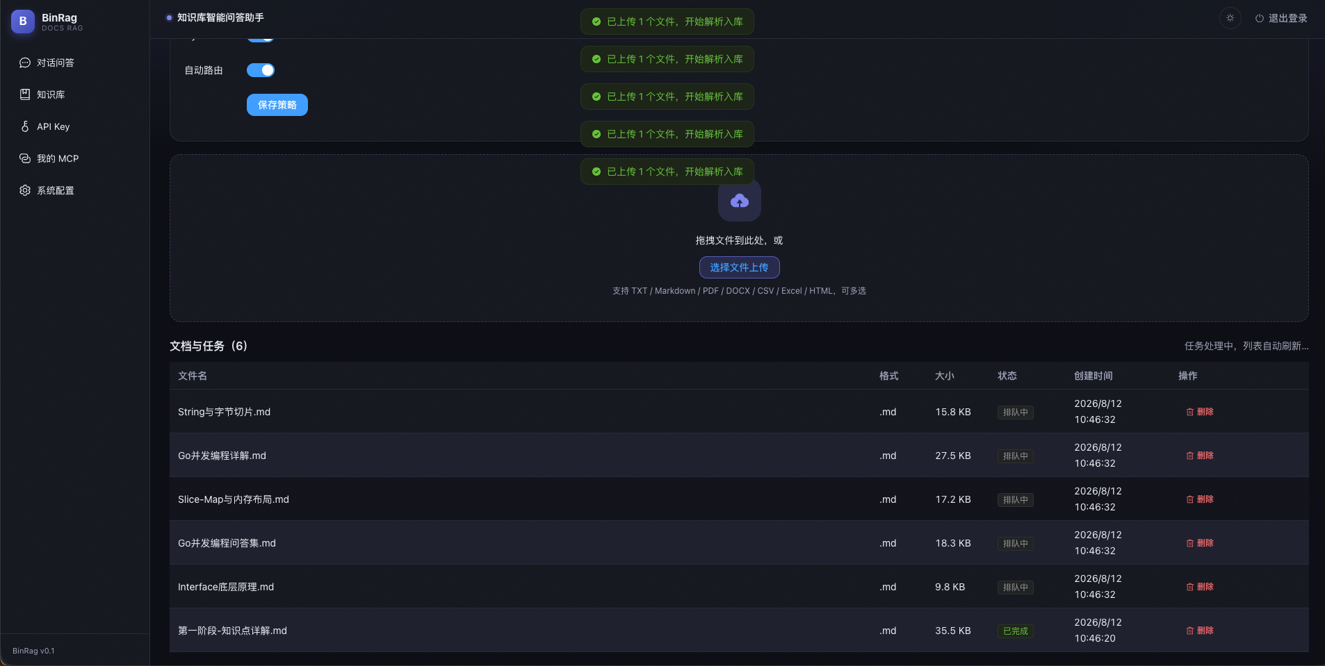Click the 文件名 column header
The image size is (1325, 666).
(193, 376)
